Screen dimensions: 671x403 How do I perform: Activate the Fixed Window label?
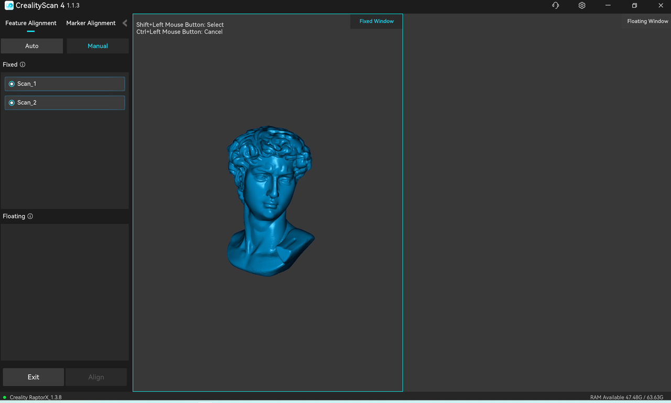[x=376, y=21]
